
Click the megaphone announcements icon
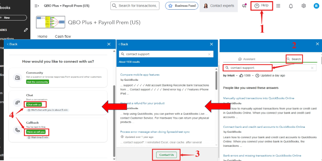click(x=244, y=6)
